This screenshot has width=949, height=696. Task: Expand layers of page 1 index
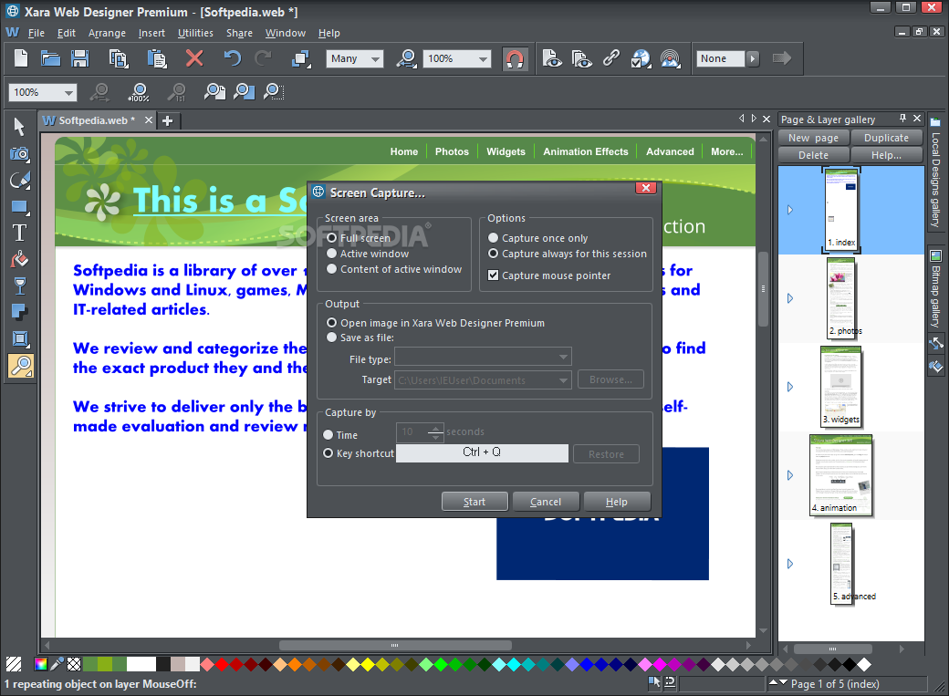point(790,210)
